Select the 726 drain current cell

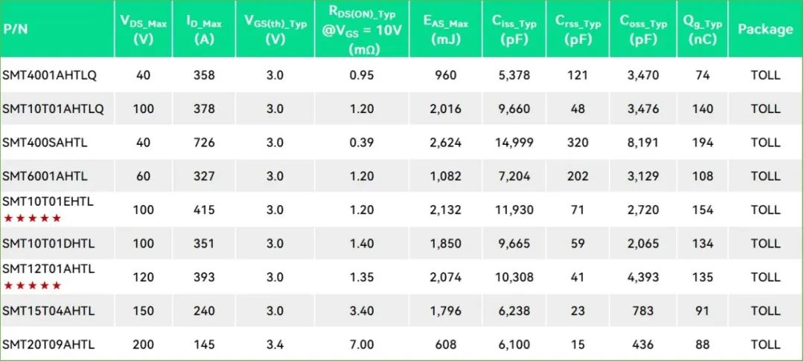[201, 142]
